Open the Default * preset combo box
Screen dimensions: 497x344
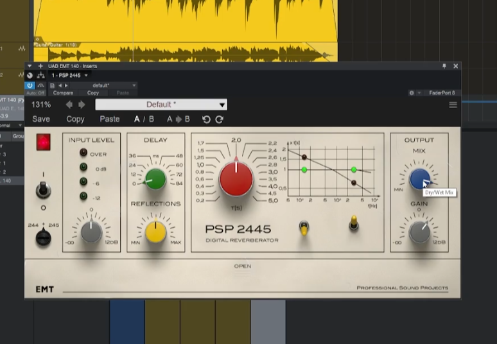tap(161, 105)
